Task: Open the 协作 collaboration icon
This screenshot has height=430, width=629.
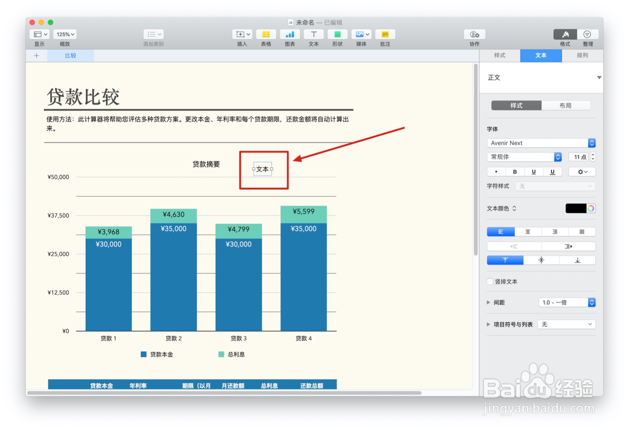Action: [x=474, y=35]
